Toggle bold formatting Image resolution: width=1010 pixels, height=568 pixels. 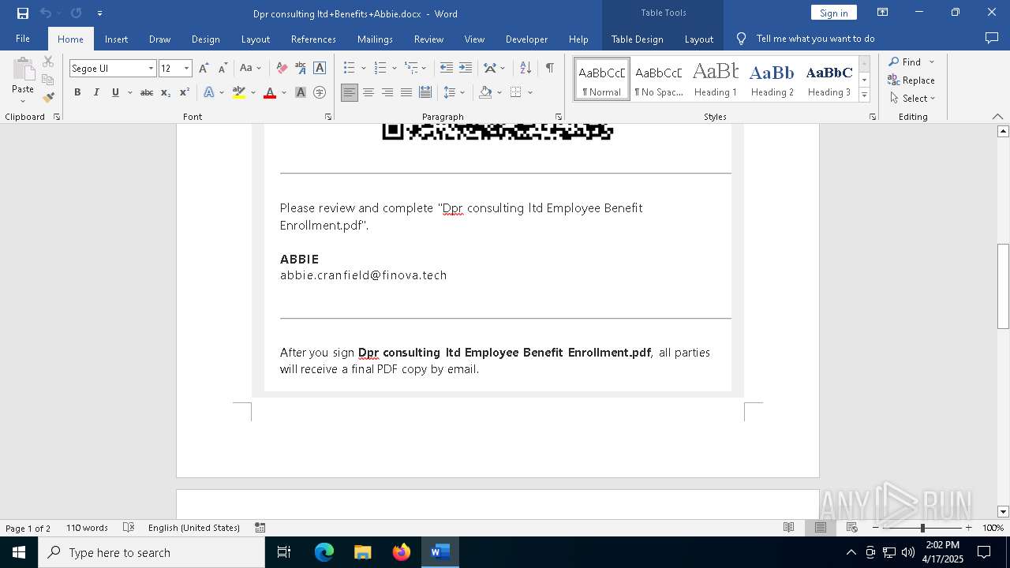pos(77,92)
